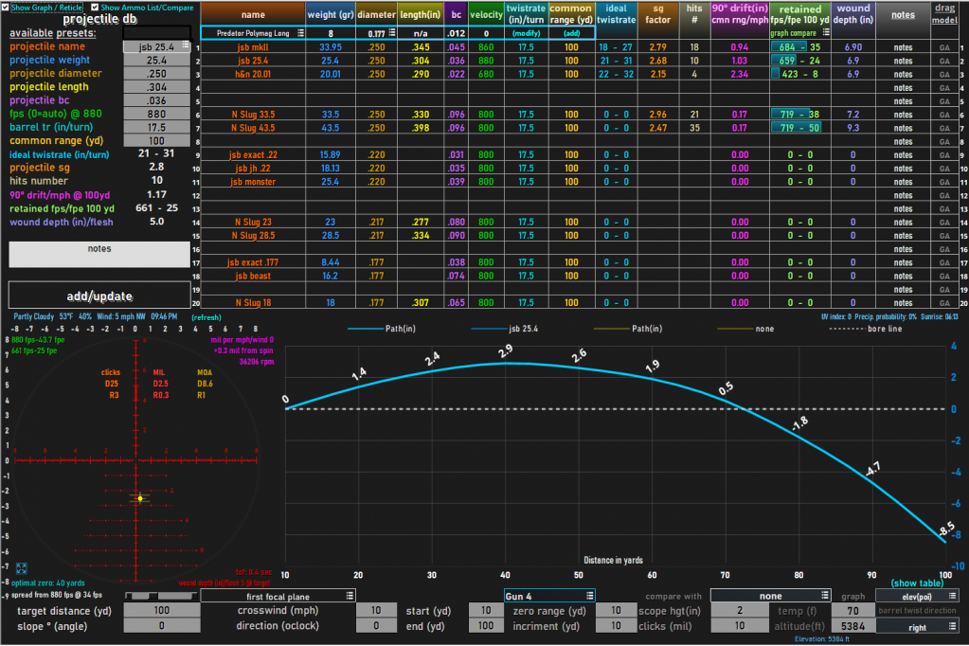Open the Gun 4 selector dropdown
Screen dimensions: 969x646
point(589,596)
